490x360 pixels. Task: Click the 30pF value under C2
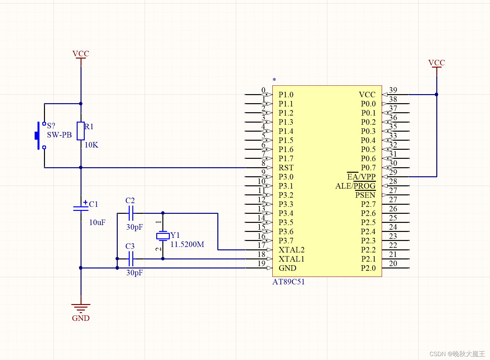[x=135, y=227]
